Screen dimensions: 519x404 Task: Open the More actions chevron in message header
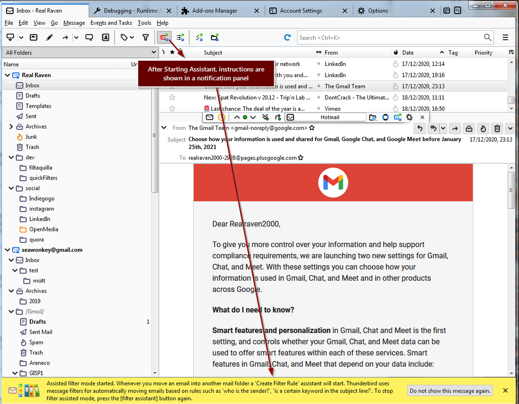click(510, 128)
